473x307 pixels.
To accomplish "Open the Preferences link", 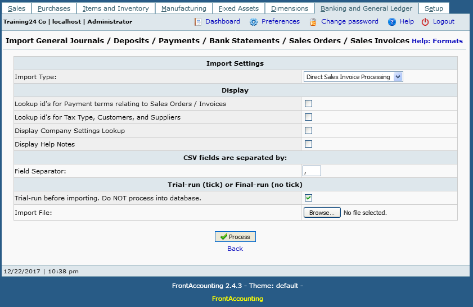I will coord(281,21).
